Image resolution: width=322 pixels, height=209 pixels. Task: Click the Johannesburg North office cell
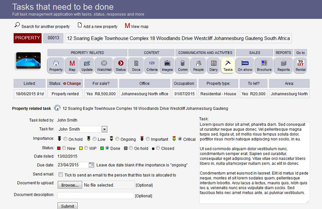[x=145, y=94]
